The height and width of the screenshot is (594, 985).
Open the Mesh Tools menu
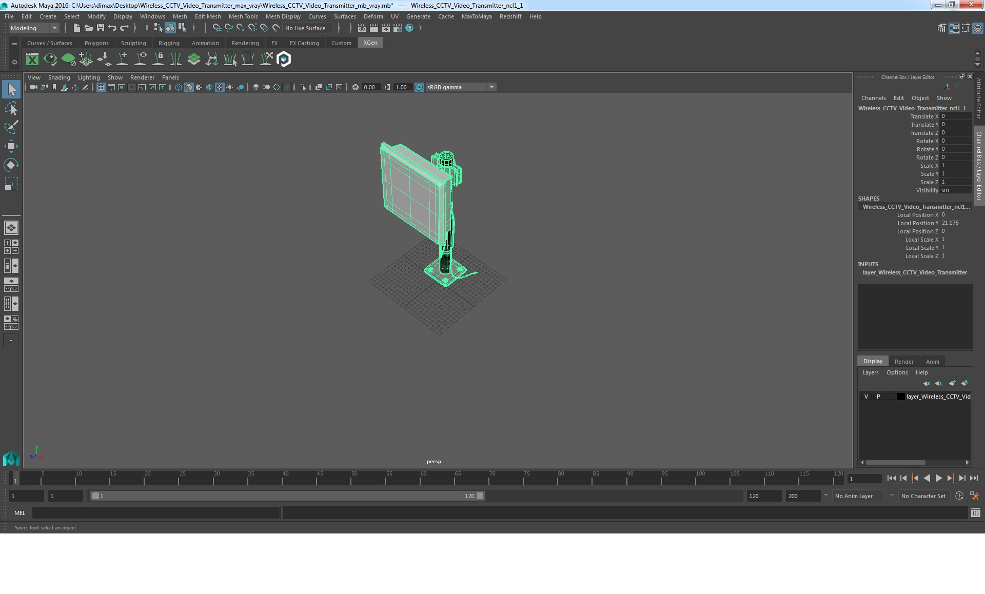point(243,16)
